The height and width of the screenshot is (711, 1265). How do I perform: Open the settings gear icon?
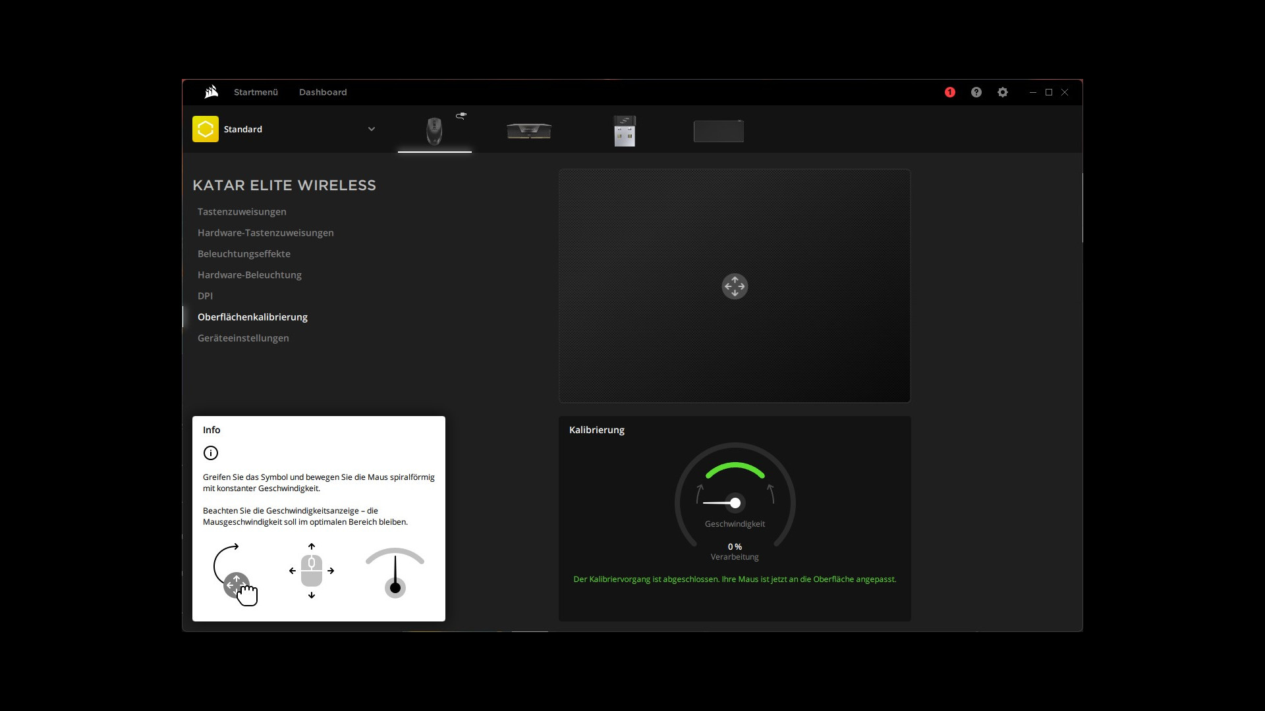click(1002, 92)
